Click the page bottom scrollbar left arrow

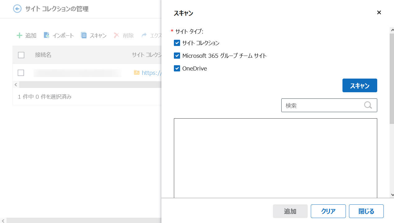pos(3,220)
